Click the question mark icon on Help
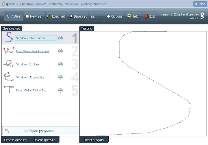 tap(129, 16)
